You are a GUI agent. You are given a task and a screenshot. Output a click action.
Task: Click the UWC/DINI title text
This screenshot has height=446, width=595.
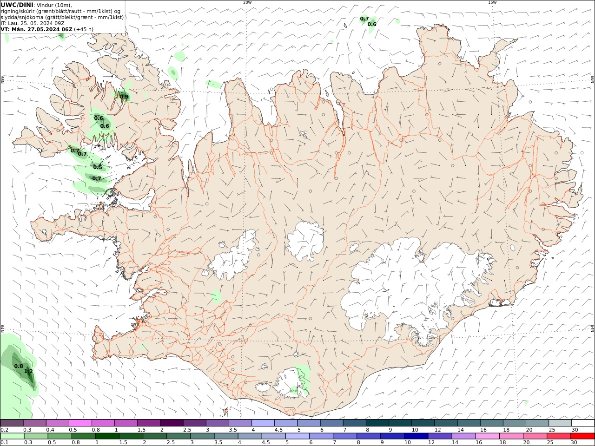pos(17,5)
